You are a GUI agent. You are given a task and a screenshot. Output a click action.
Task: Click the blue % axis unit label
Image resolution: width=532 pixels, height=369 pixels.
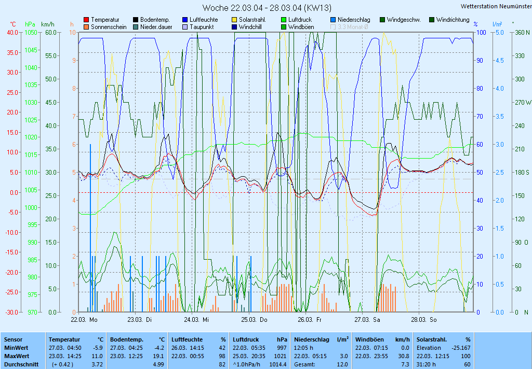(476, 24)
